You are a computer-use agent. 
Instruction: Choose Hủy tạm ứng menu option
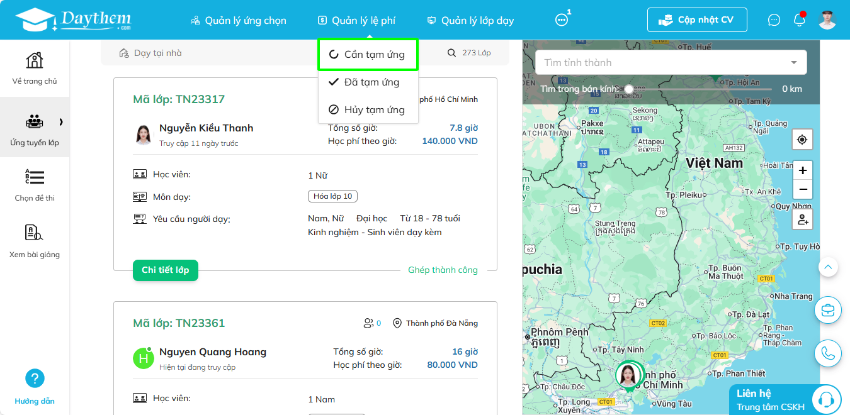[368, 110]
